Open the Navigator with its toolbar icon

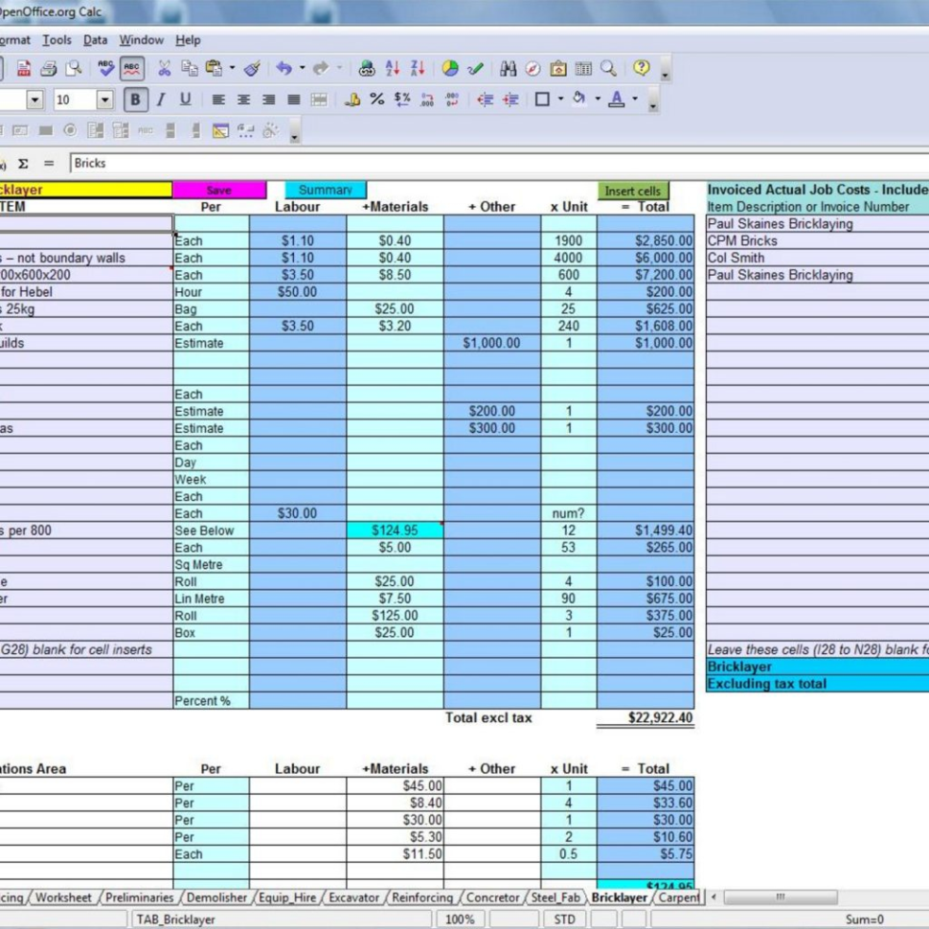pyautogui.click(x=532, y=67)
